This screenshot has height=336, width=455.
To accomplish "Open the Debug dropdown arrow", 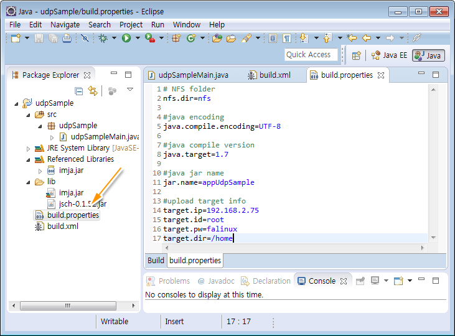I will tap(114, 38).
